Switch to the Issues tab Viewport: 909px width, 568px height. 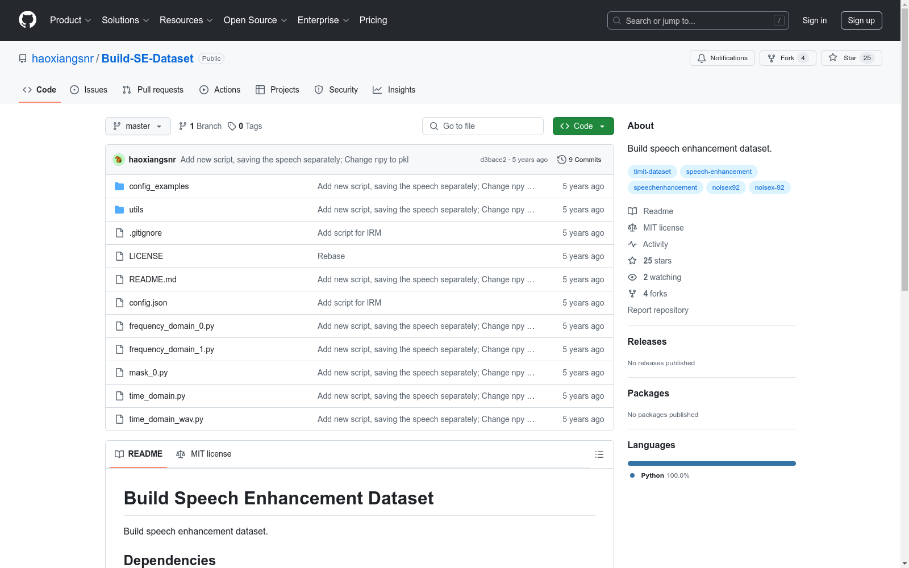coord(89,90)
